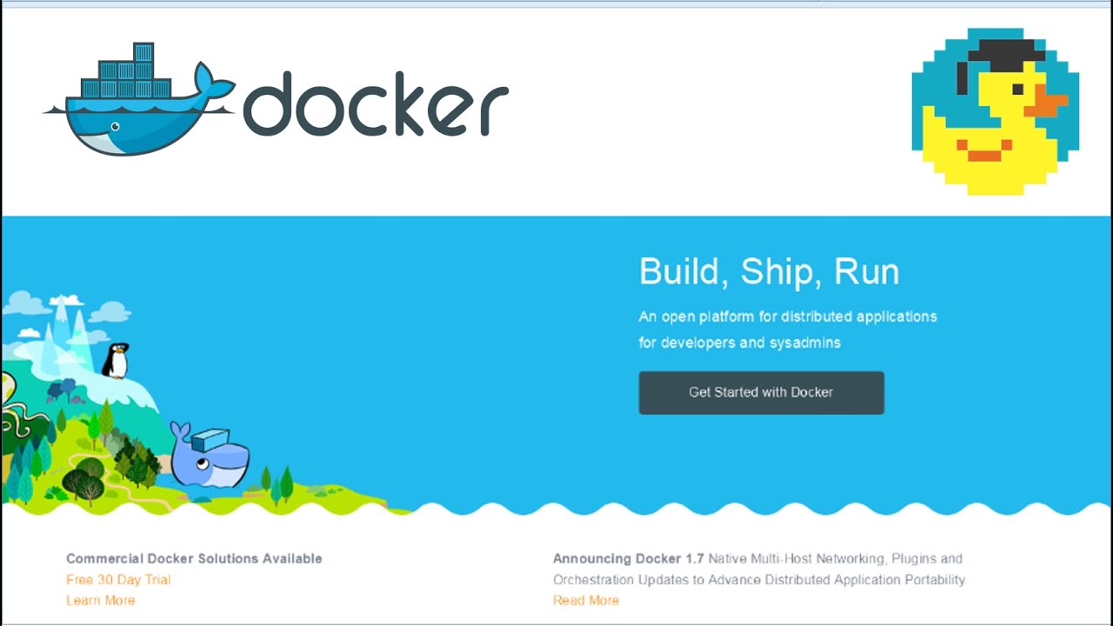The height and width of the screenshot is (626, 1113).
Task: Select the Build, Ship, Run headline
Action: 769,272
